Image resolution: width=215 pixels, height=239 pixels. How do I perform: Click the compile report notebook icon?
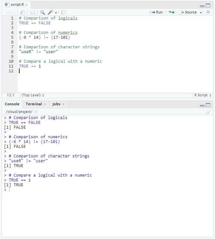(64, 12)
